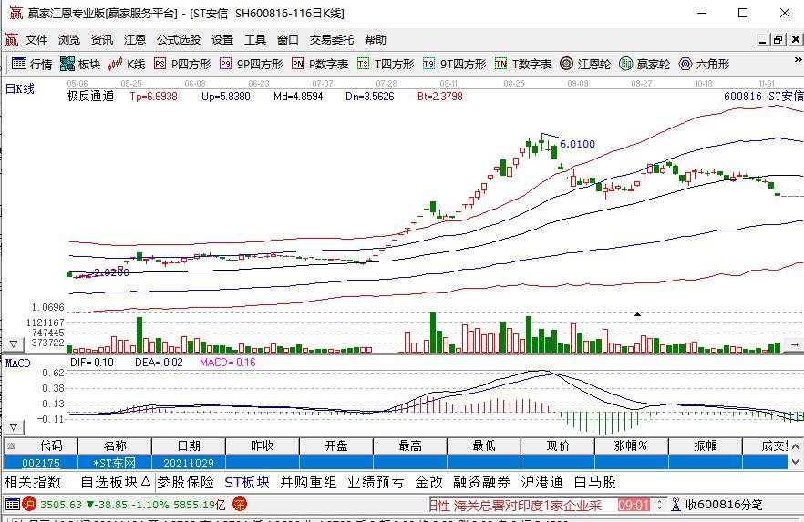The image size is (804, 522).
Task: Sort by 涨幅% column header
Action: [x=631, y=445]
